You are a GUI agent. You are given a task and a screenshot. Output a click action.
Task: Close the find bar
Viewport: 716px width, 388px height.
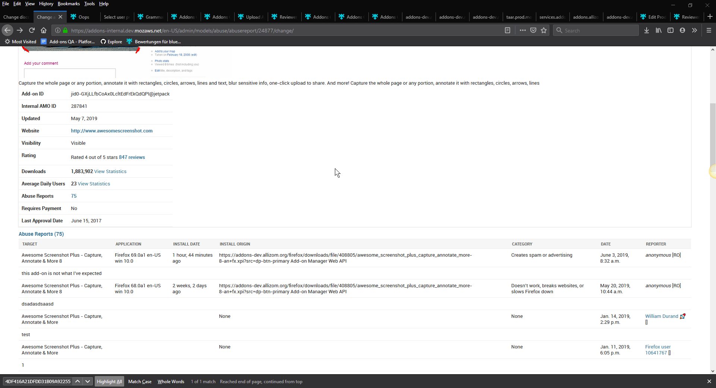coord(709,381)
